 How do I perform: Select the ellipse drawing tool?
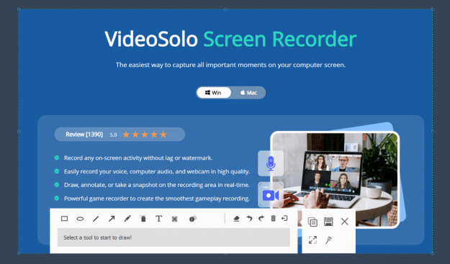pos(80,219)
